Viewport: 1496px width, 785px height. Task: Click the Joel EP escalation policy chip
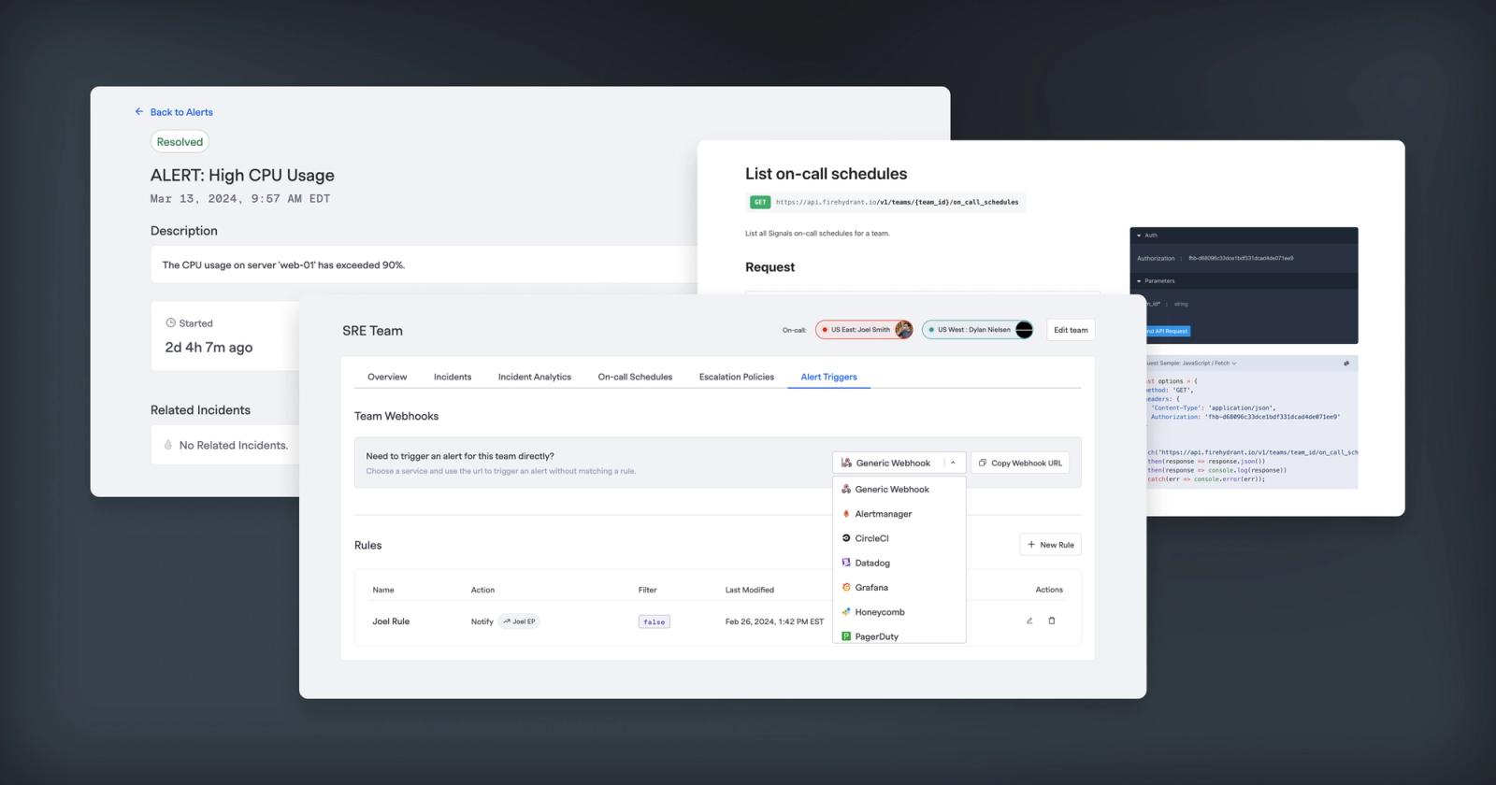519,621
